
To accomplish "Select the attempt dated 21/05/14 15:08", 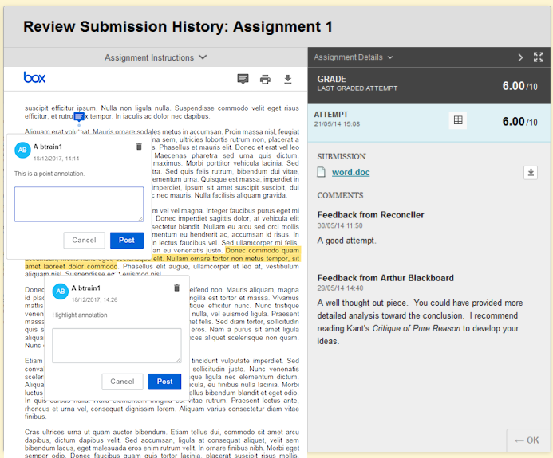I will coord(429,122).
